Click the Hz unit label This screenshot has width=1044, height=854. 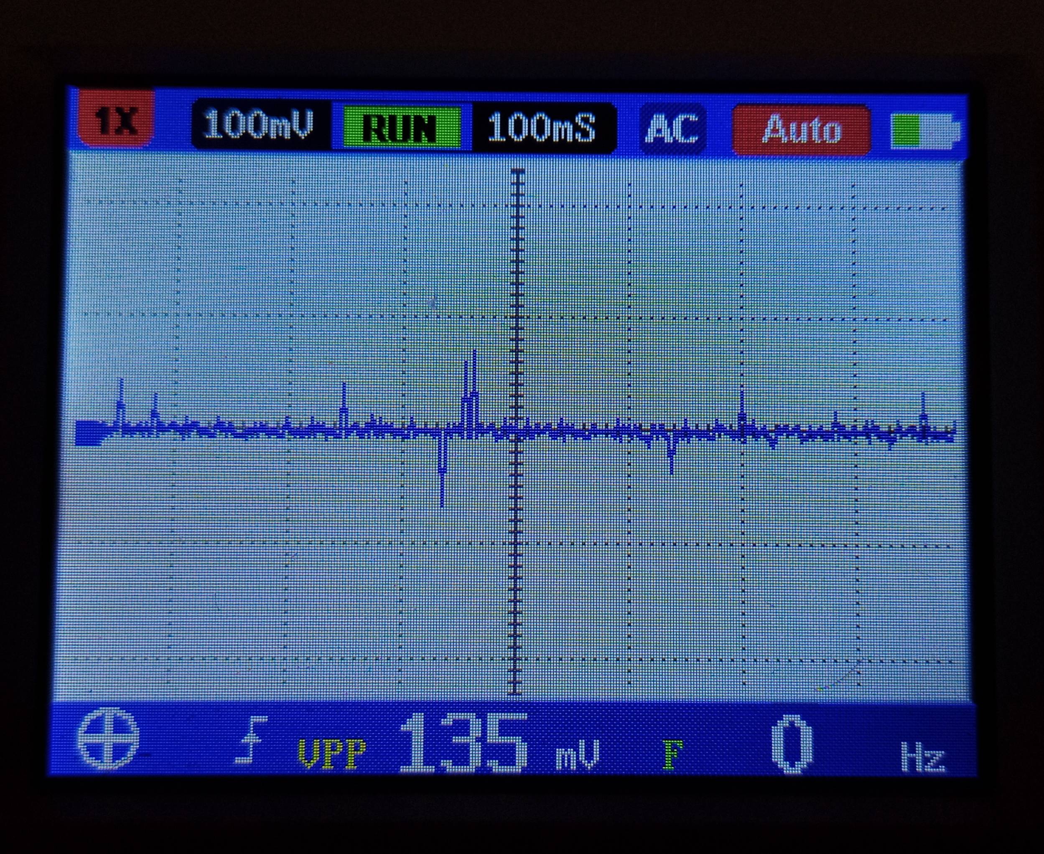coord(922,757)
